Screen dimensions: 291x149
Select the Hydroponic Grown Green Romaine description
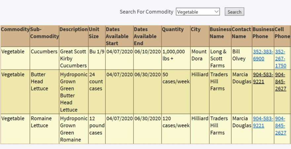point(74,129)
